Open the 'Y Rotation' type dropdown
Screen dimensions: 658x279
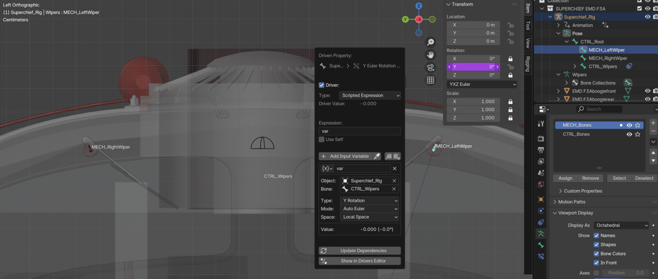[370, 201]
